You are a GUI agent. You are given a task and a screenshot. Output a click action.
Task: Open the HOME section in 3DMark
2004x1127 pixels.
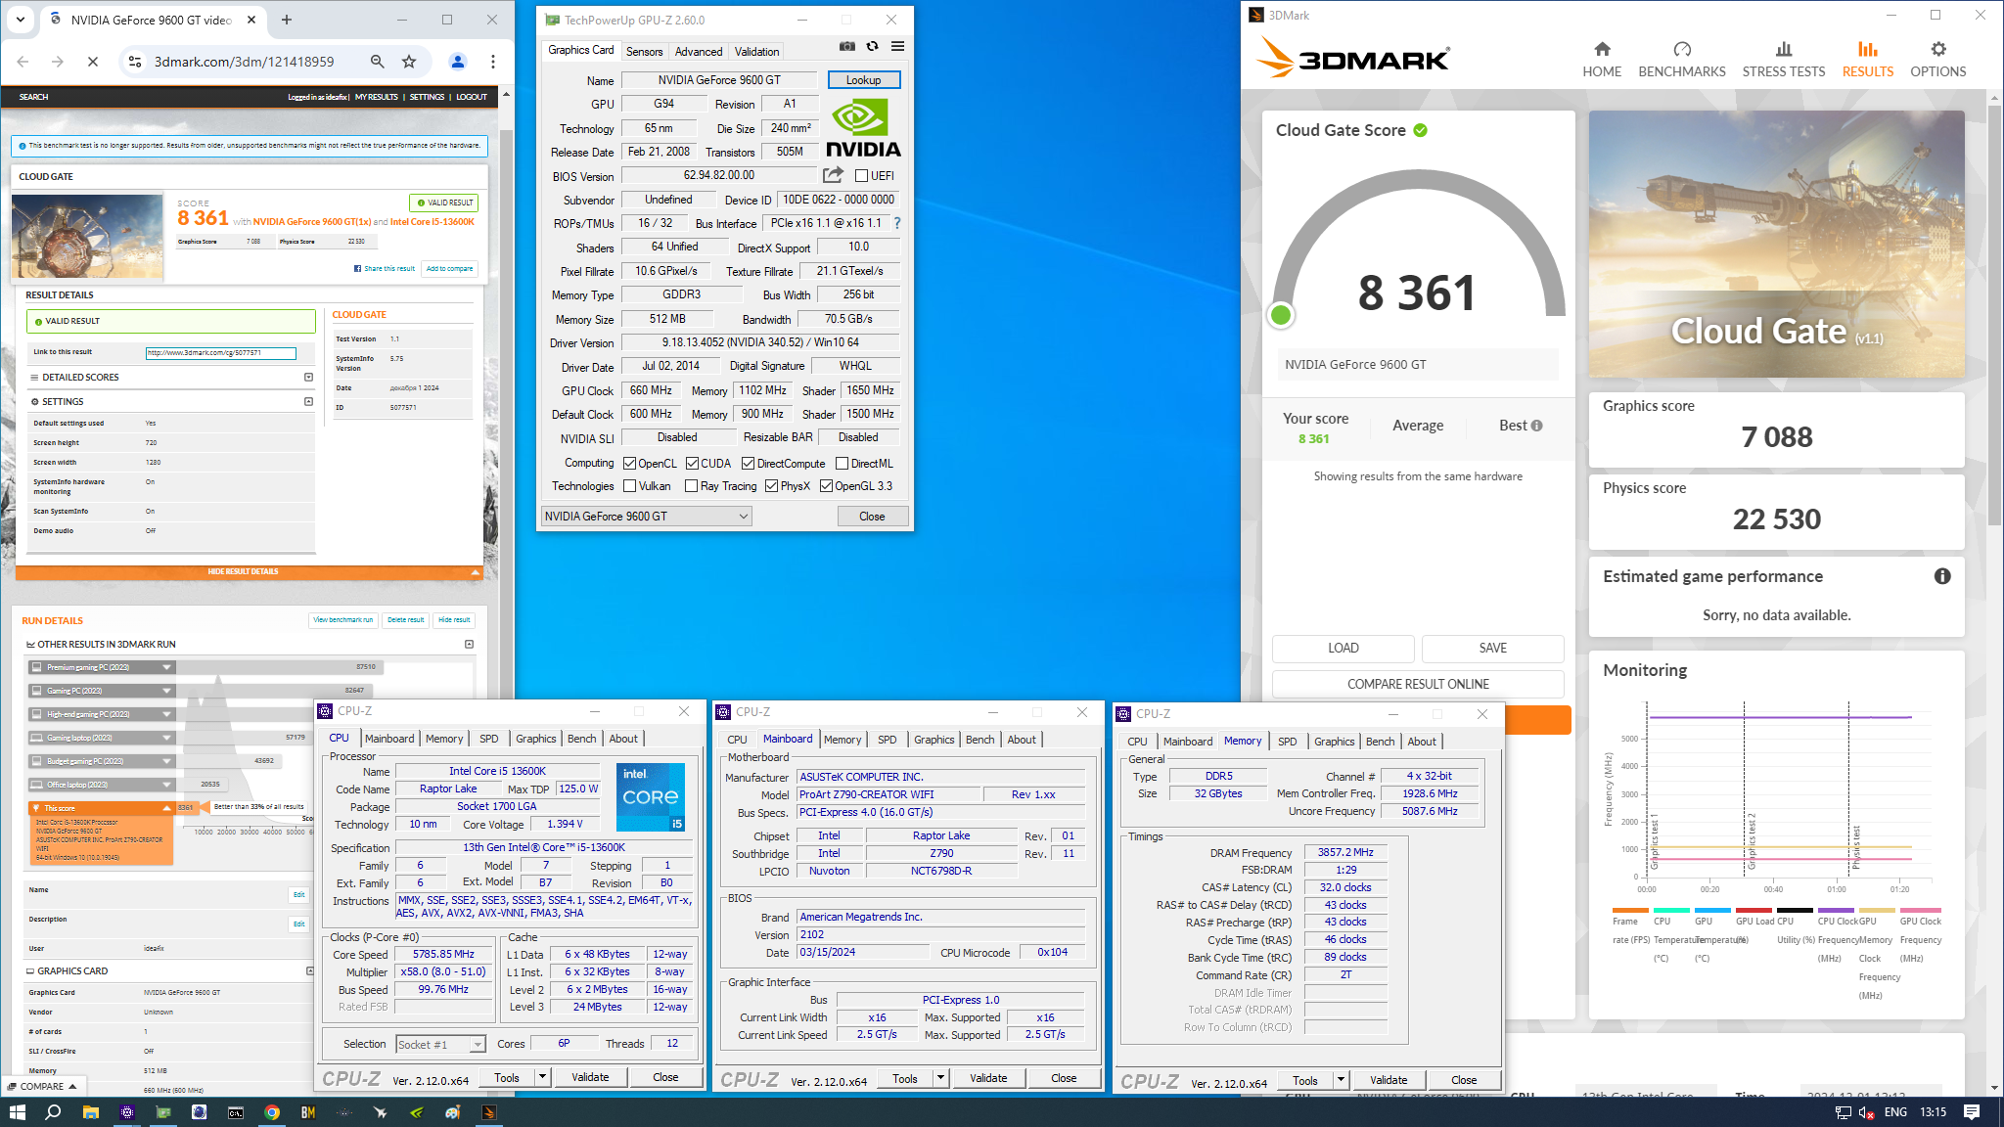click(x=1602, y=60)
